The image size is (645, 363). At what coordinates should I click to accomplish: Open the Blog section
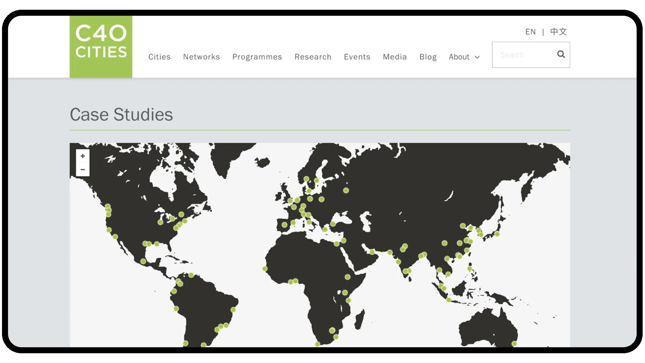(x=428, y=57)
